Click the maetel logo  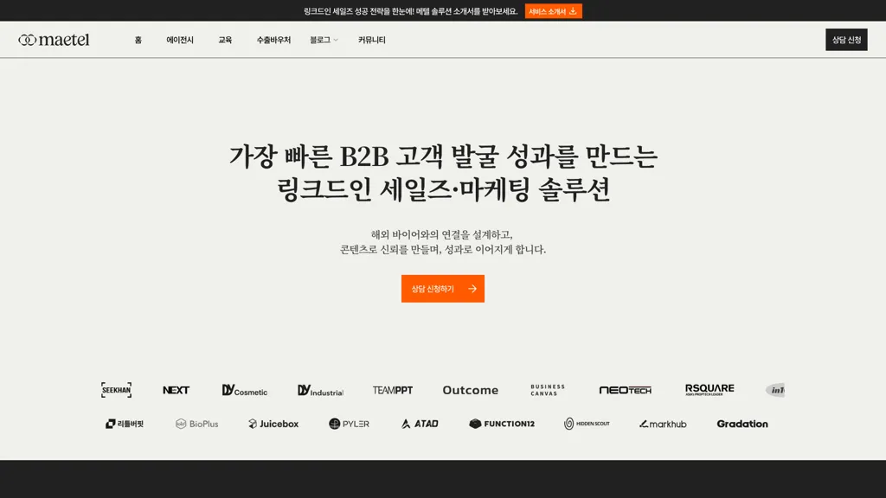[54, 40]
